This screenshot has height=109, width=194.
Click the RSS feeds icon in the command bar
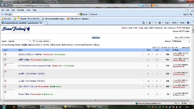coord(150,23)
